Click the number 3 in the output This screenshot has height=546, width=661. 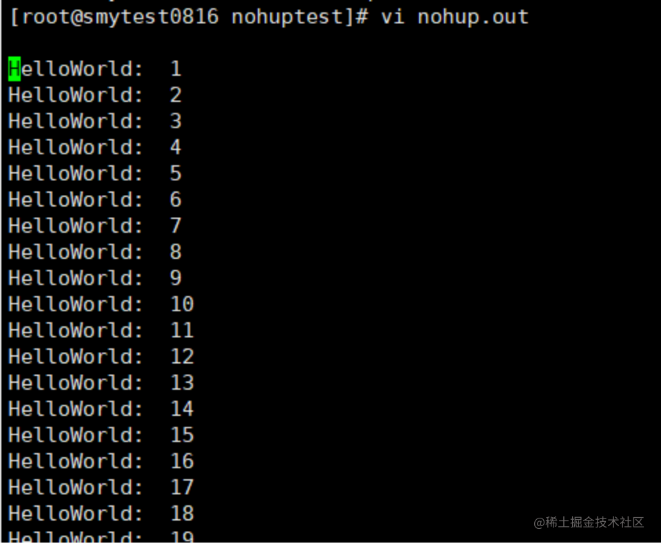pyautogui.click(x=176, y=121)
